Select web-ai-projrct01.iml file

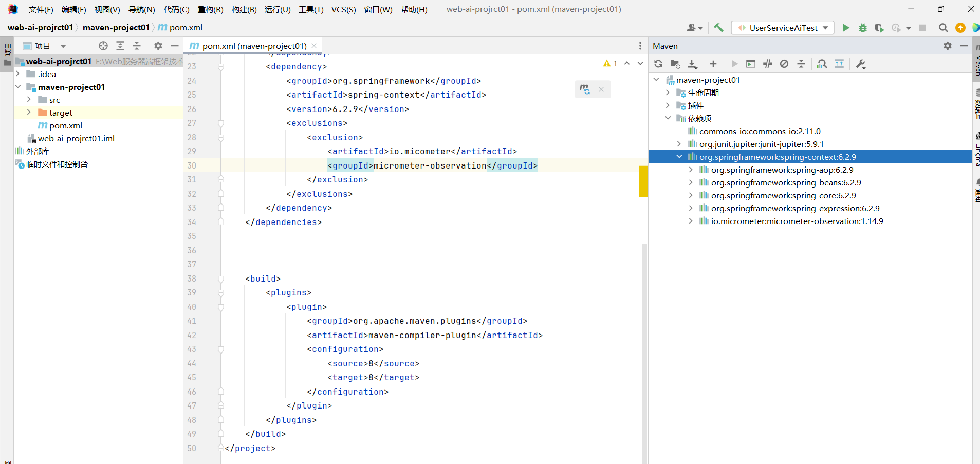pos(76,138)
